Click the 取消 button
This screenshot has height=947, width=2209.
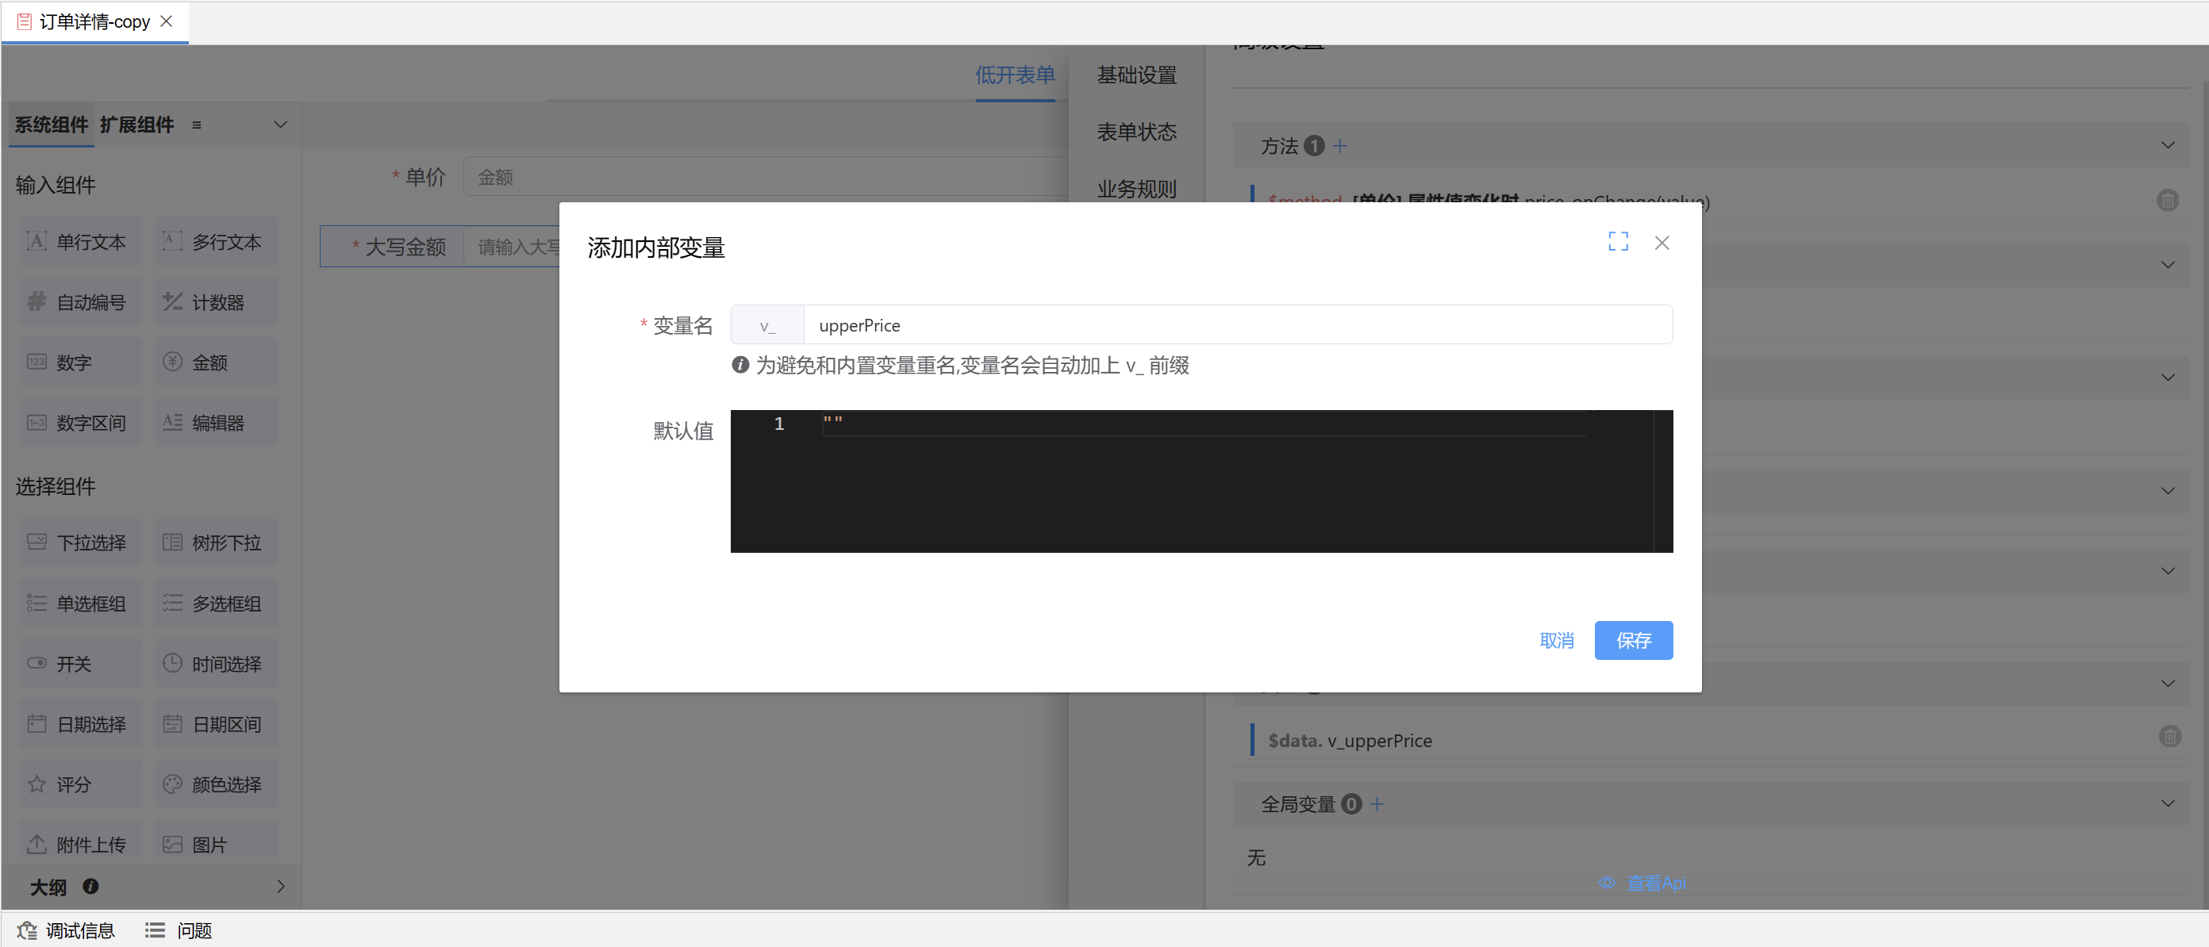point(1557,640)
